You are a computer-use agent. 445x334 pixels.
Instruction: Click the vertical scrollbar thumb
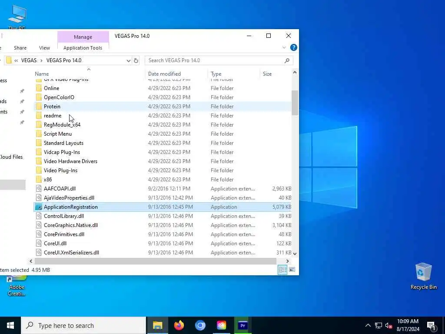pos(295,103)
